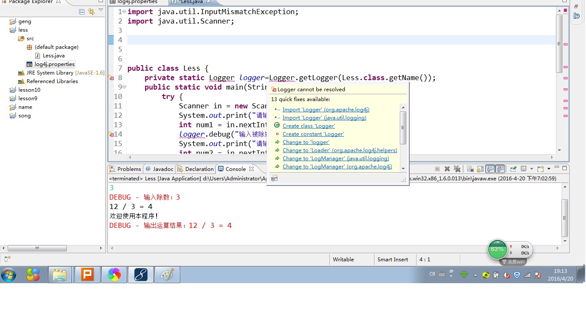This screenshot has width=586, height=329.
Task: Click Remove All Terminated Launches icon
Action: [457, 169]
